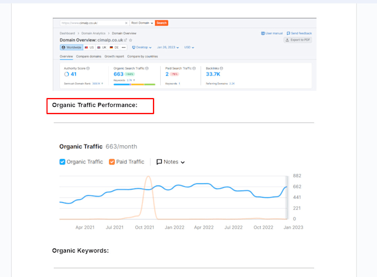Click Export to PDF button
The image size is (377, 277).
click(x=298, y=40)
